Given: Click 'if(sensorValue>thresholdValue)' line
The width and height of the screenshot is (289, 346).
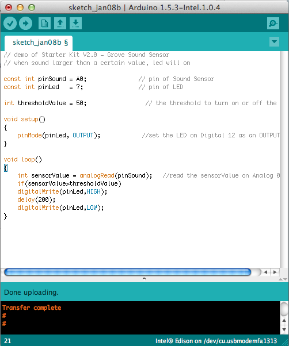Looking at the screenshot, I should [x=70, y=183].
